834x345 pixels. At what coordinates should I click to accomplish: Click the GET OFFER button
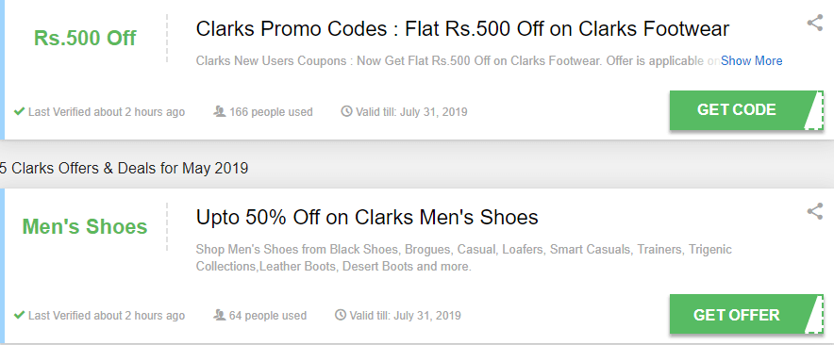coord(737,315)
